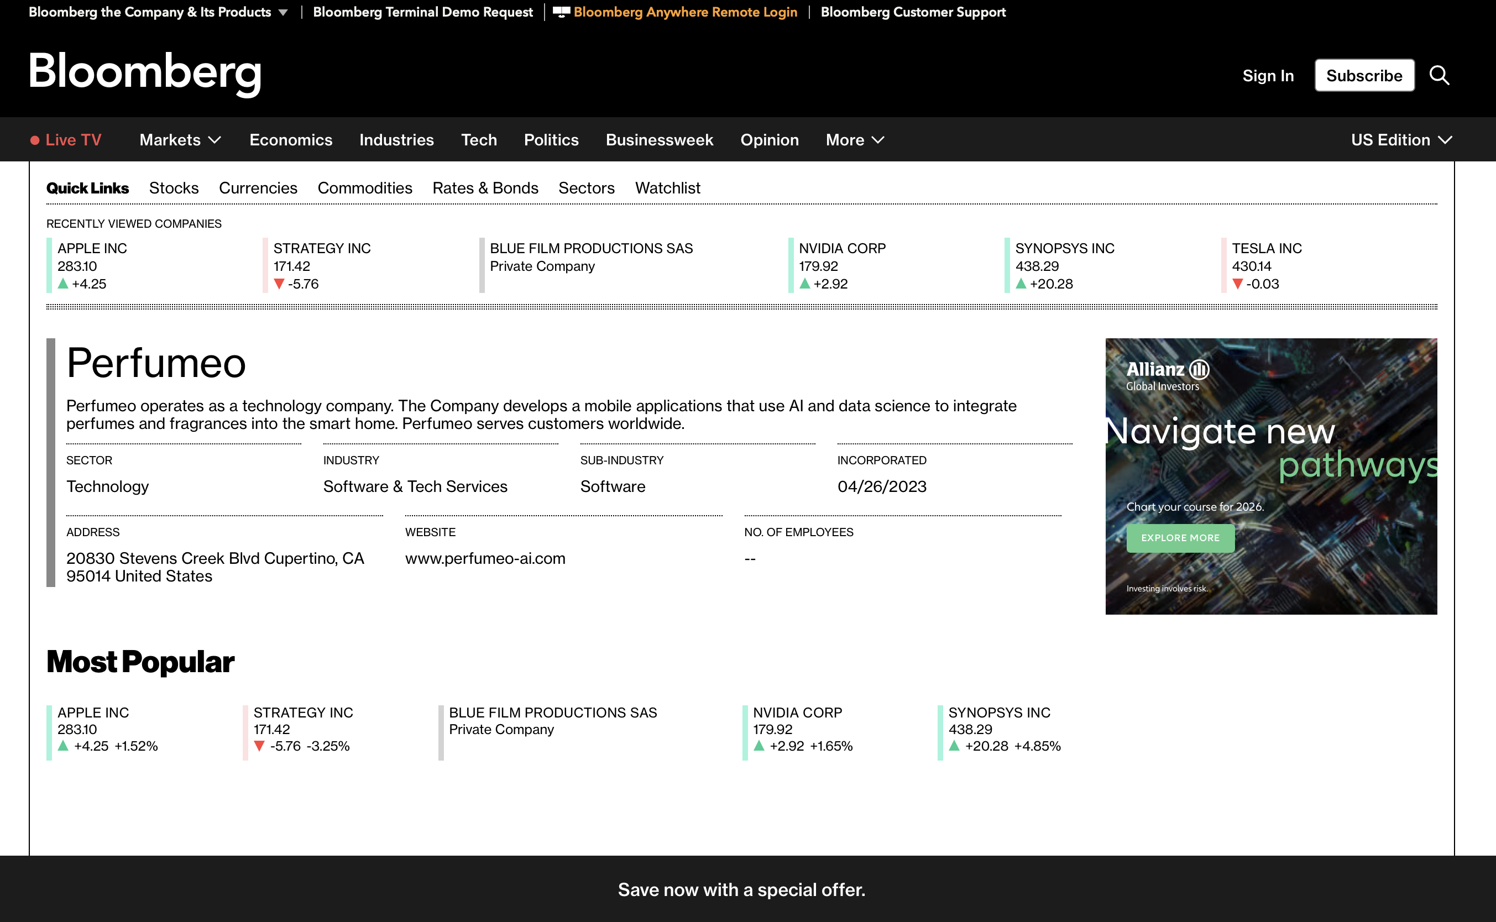Open the More menu chevron
This screenshot has width=1496, height=922.
(x=878, y=140)
